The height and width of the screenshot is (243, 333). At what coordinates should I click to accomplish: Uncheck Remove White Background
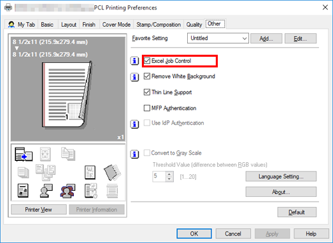[147, 76]
